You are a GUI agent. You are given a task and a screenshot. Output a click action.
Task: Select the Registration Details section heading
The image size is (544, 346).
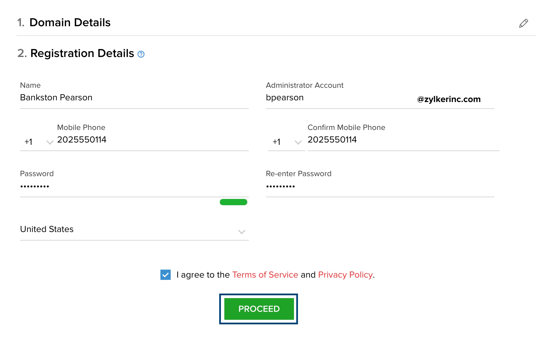[82, 53]
